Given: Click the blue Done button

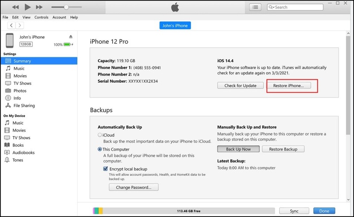Looking at the screenshot, I should pos(324,211).
